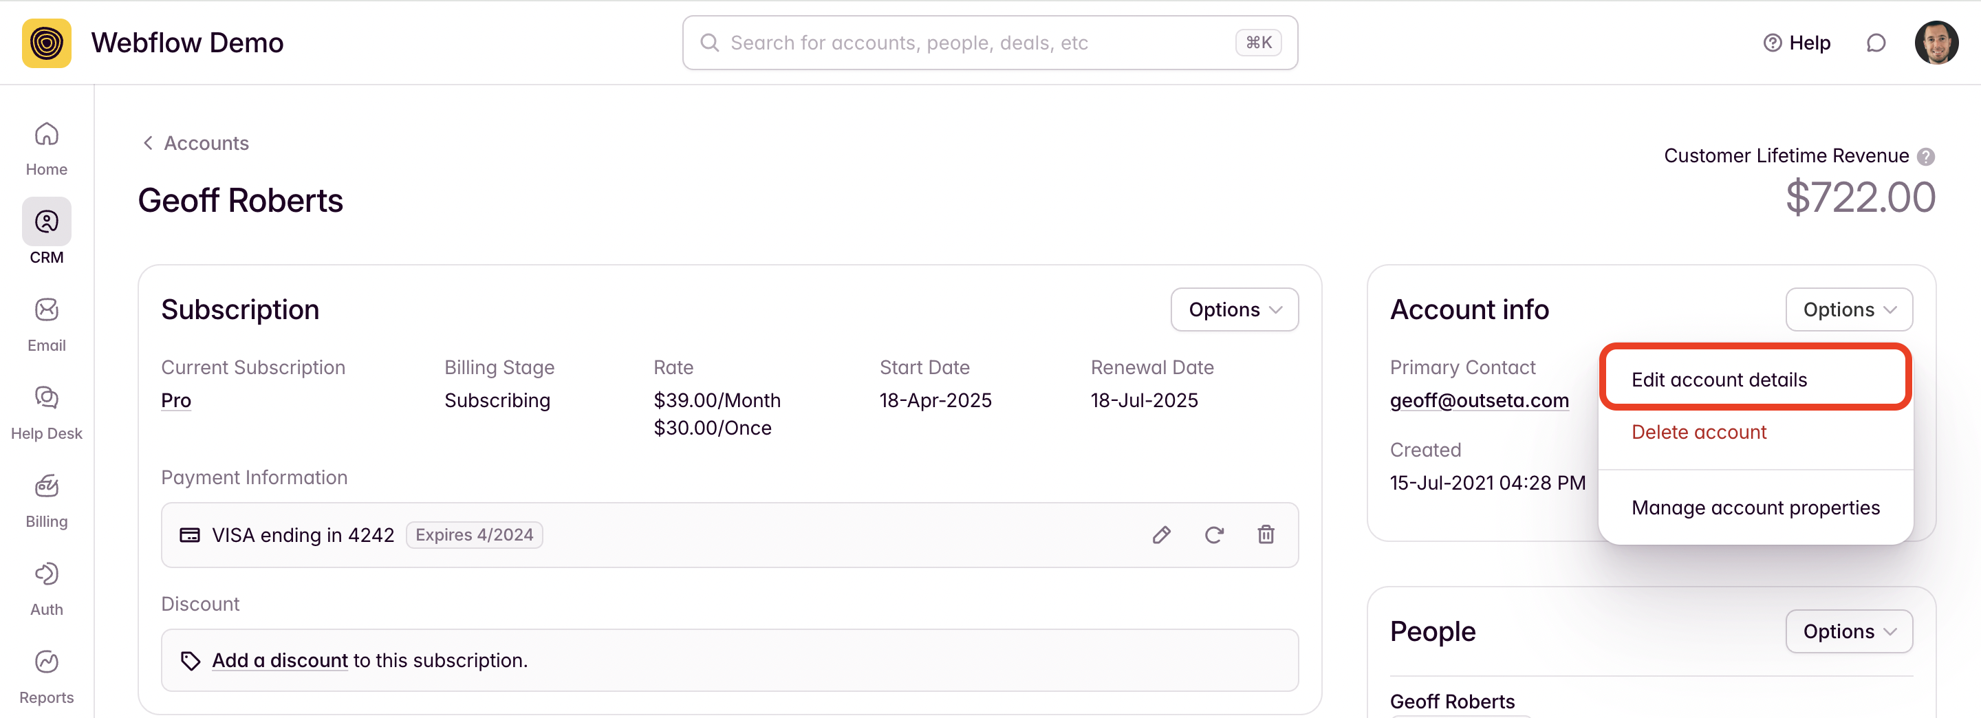Click the Expires 4/2024 badge

[474, 535]
